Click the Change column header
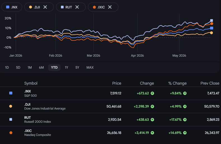The width and height of the screenshot is (221, 144). 147,83
